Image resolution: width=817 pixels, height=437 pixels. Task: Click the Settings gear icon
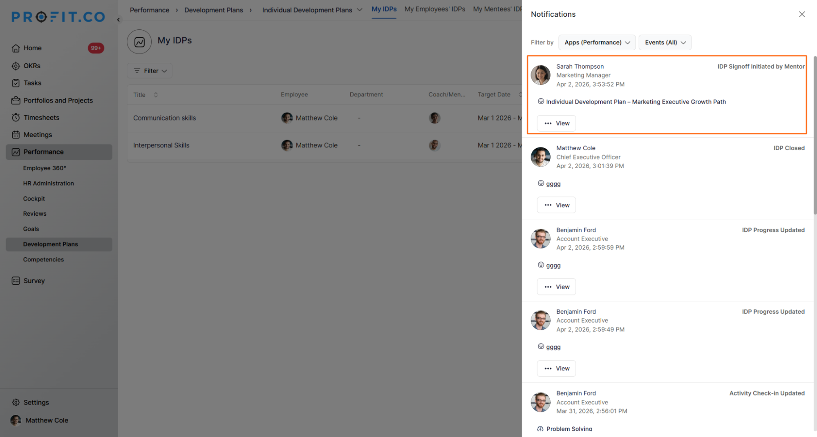click(16, 402)
